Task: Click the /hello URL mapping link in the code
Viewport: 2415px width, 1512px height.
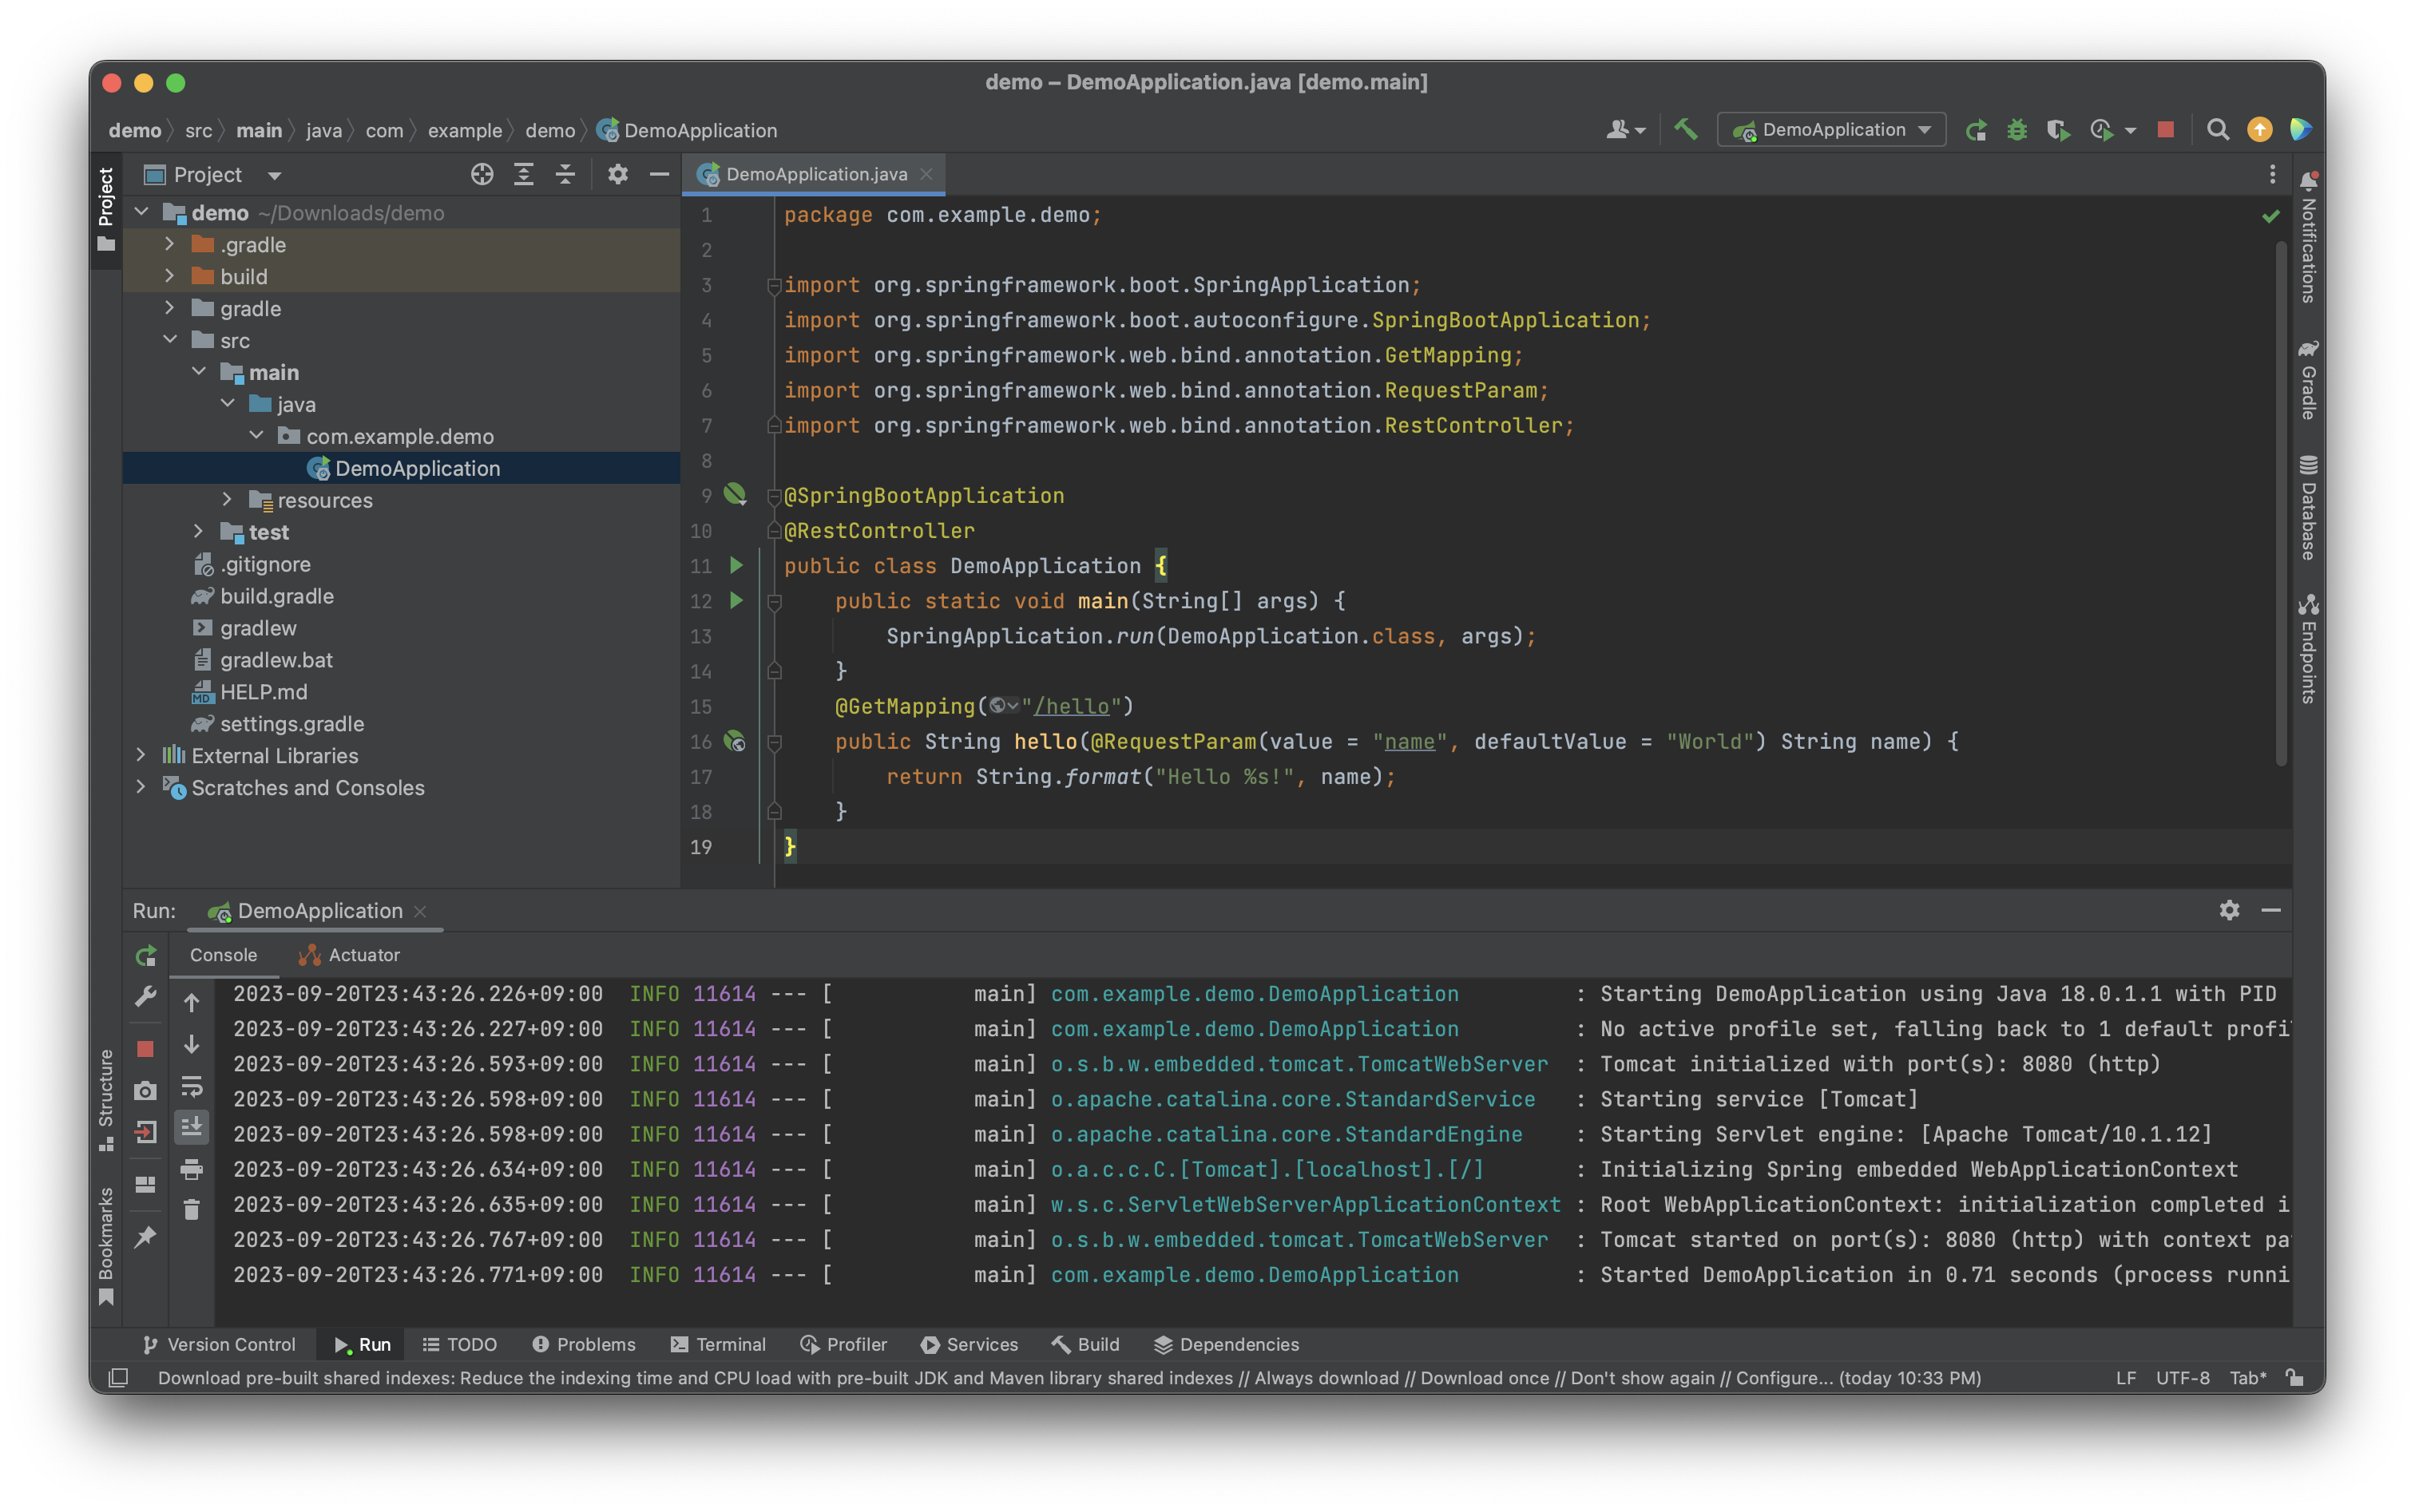Action: tap(1072, 706)
